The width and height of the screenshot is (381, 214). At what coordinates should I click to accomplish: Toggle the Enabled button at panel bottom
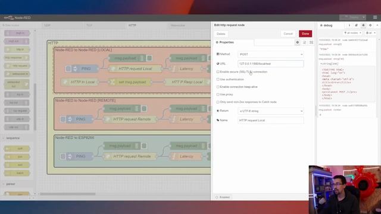223,197
